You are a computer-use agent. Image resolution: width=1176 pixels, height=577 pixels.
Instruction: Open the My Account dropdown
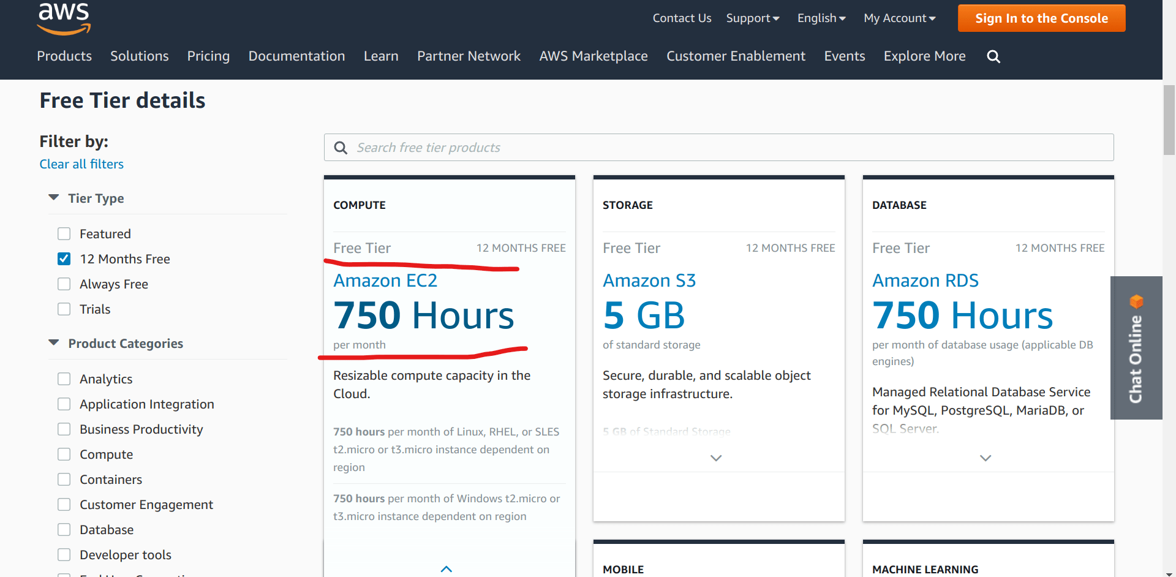tap(899, 18)
